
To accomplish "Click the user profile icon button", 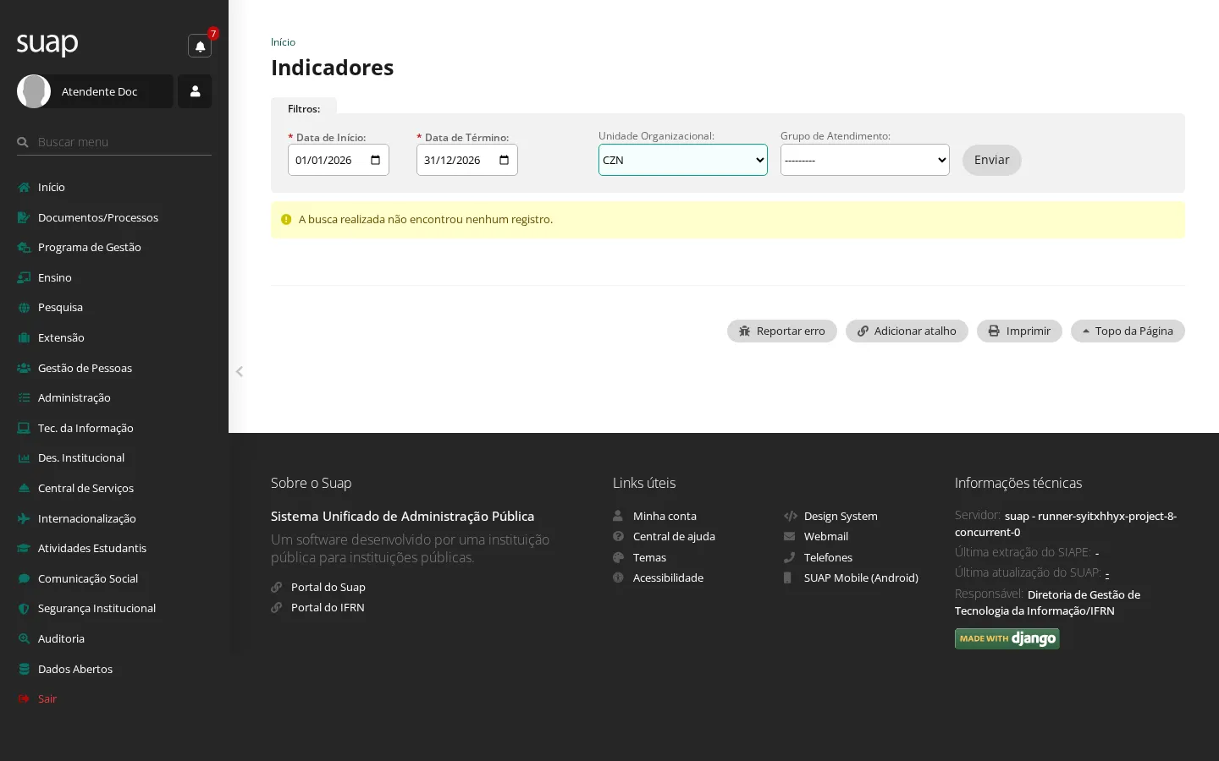I will pos(195,91).
